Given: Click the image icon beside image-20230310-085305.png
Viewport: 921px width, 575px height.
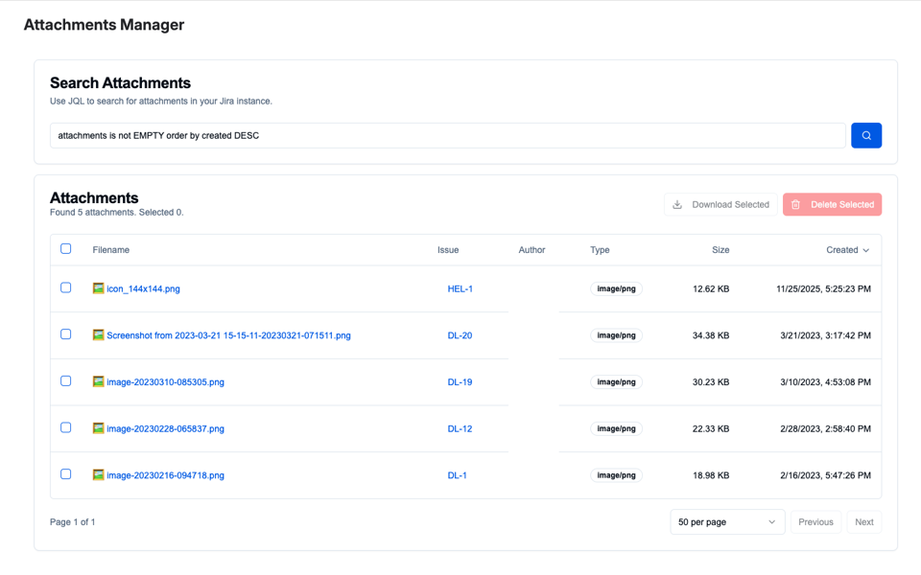Looking at the screenshot, I should pos(98,381).
